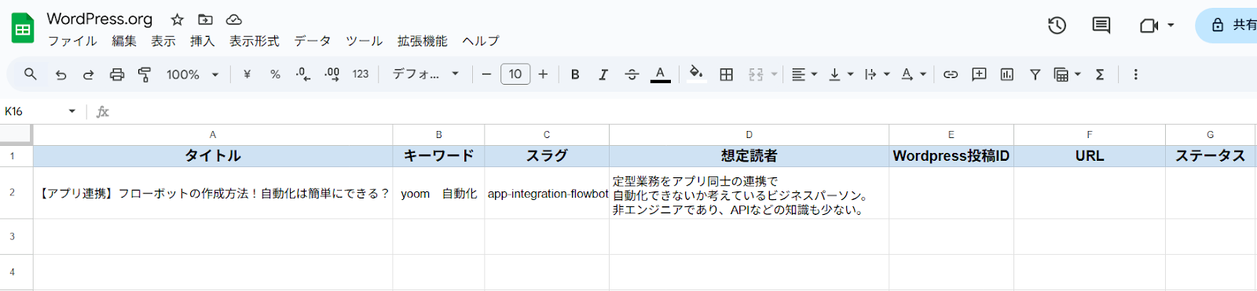Open the font family dropdown
Image resolution: width=1257 pixels, height=291 pixels.
point(426,75)
